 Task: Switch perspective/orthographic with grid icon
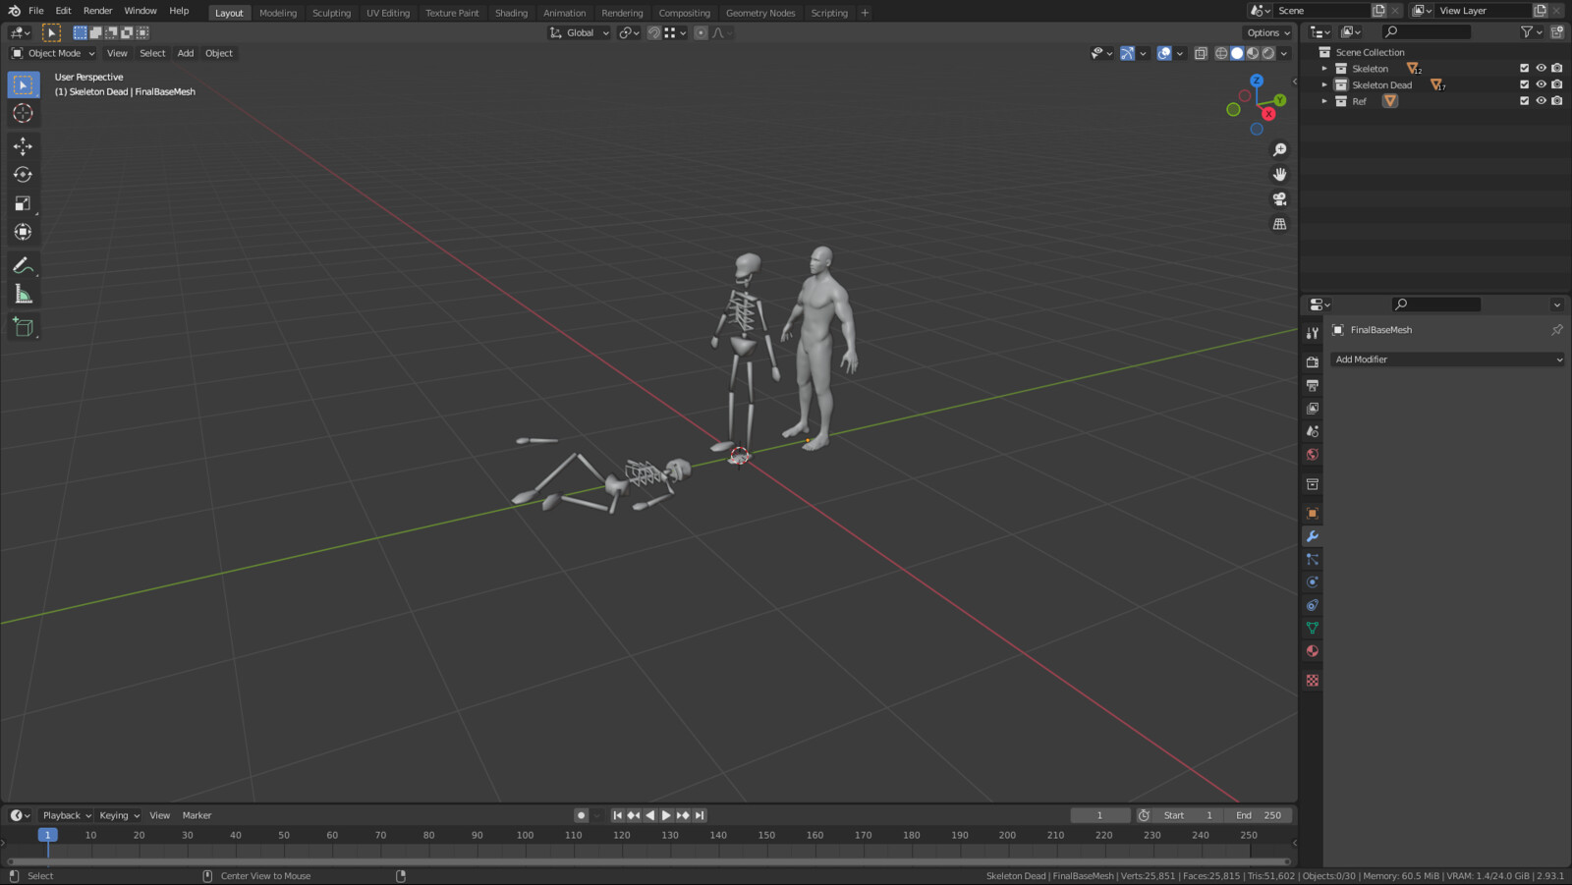[x=1279, y=224]
